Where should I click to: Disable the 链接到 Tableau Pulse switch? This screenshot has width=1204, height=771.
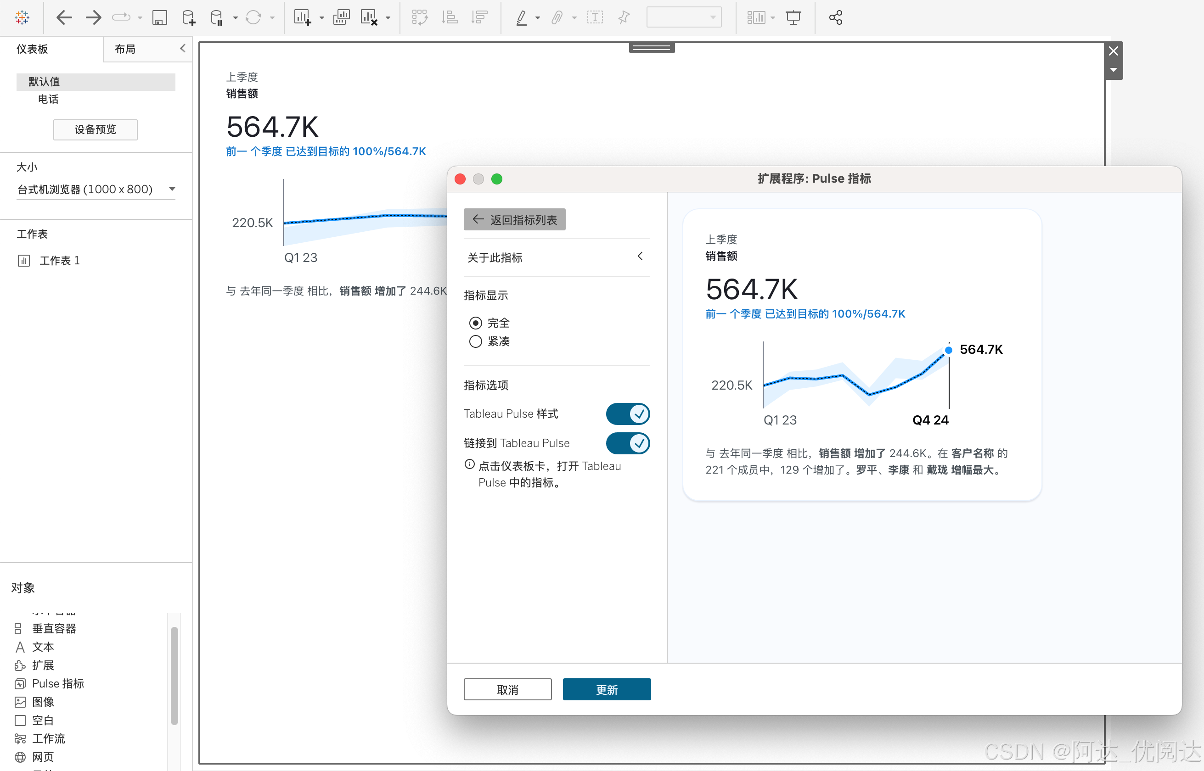[628, 443]
